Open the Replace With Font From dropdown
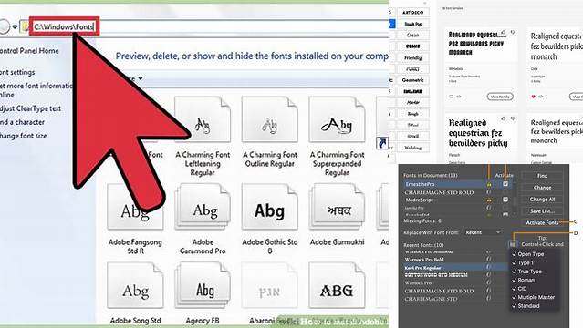Viewport: 583px width, 328px height. [x=483, y=232]
